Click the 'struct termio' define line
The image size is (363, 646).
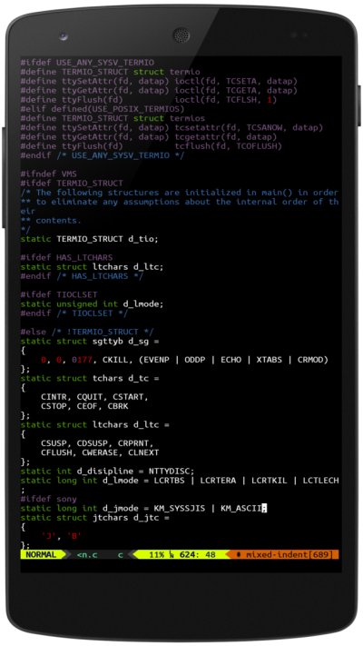111,72
